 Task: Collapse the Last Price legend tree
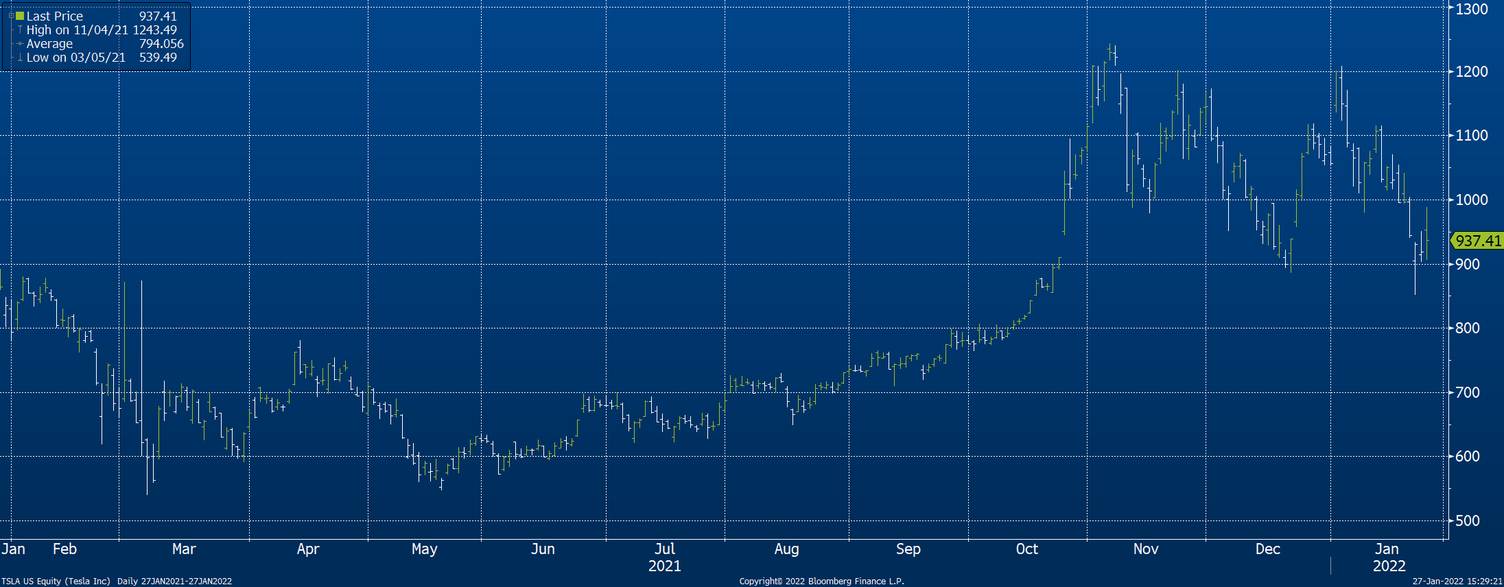[x=11, y=16]
